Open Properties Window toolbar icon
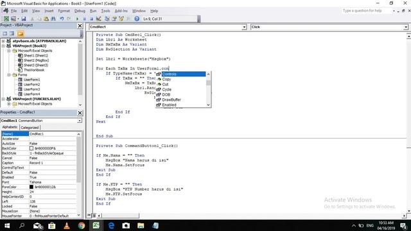 [114, 19]
